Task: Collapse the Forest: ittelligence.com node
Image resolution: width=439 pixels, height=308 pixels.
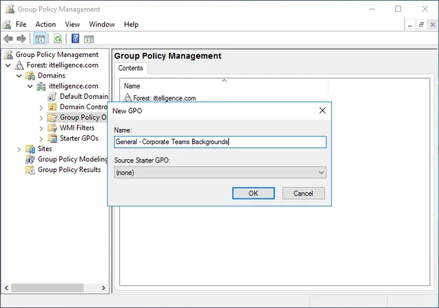Action: 8,66
